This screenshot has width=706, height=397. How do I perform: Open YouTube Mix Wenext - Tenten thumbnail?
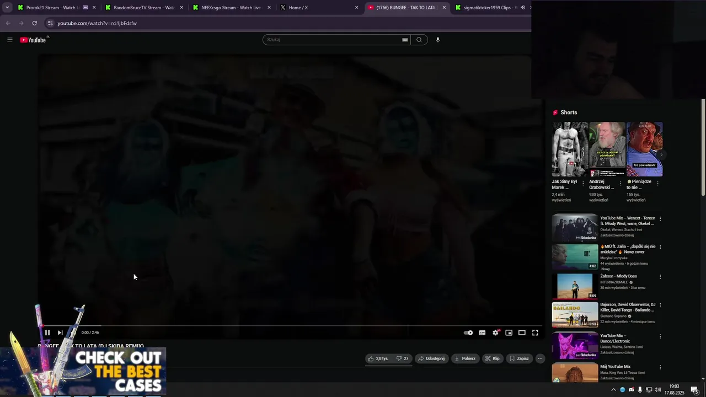(x=575, y=228)
